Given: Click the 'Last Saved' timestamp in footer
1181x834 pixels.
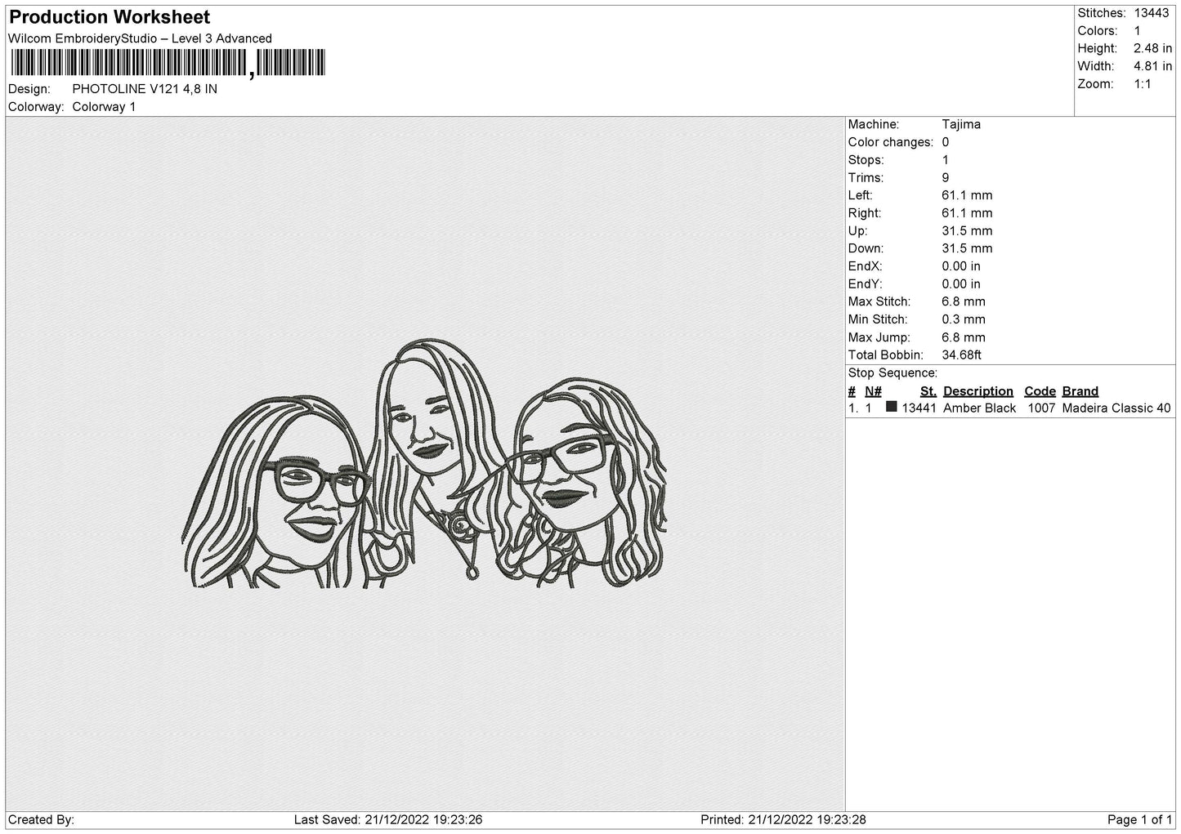Looking at the screenshot, I should [x=388, y=820].
